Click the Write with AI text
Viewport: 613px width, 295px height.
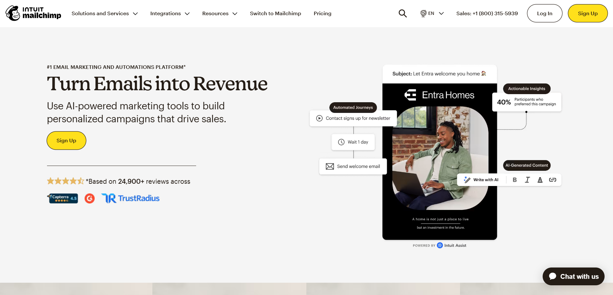pyautogui.click(x=486, y=180)
